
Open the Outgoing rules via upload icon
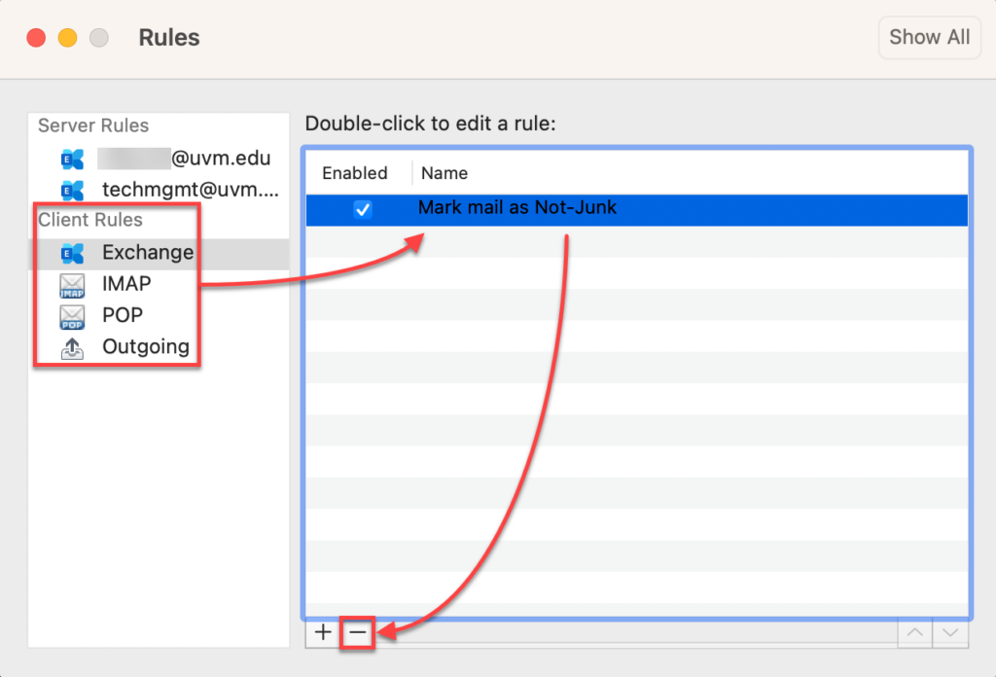[x=72, y=346]
